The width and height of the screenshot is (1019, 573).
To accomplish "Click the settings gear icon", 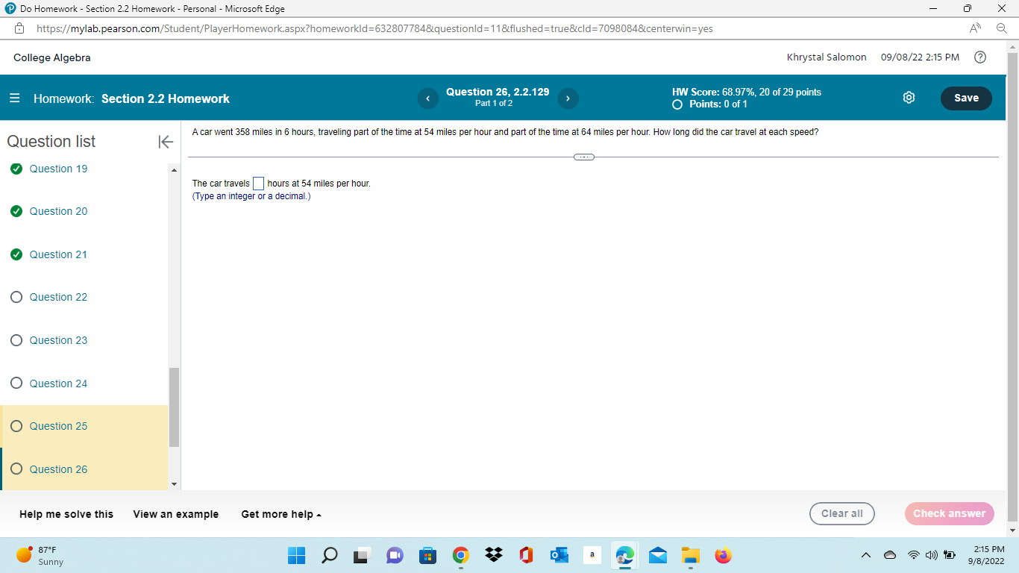I will [x=909, y=97].
